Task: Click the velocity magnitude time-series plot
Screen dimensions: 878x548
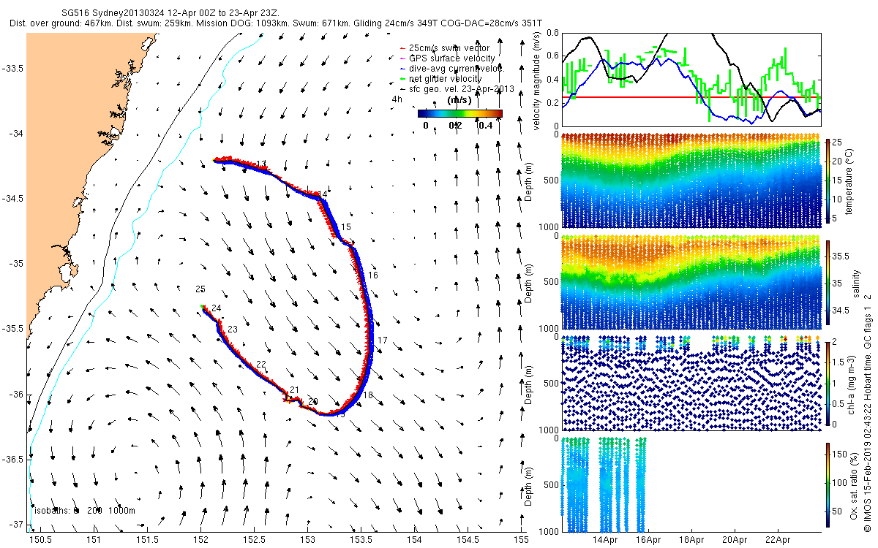Action: [x=691, y=79]
